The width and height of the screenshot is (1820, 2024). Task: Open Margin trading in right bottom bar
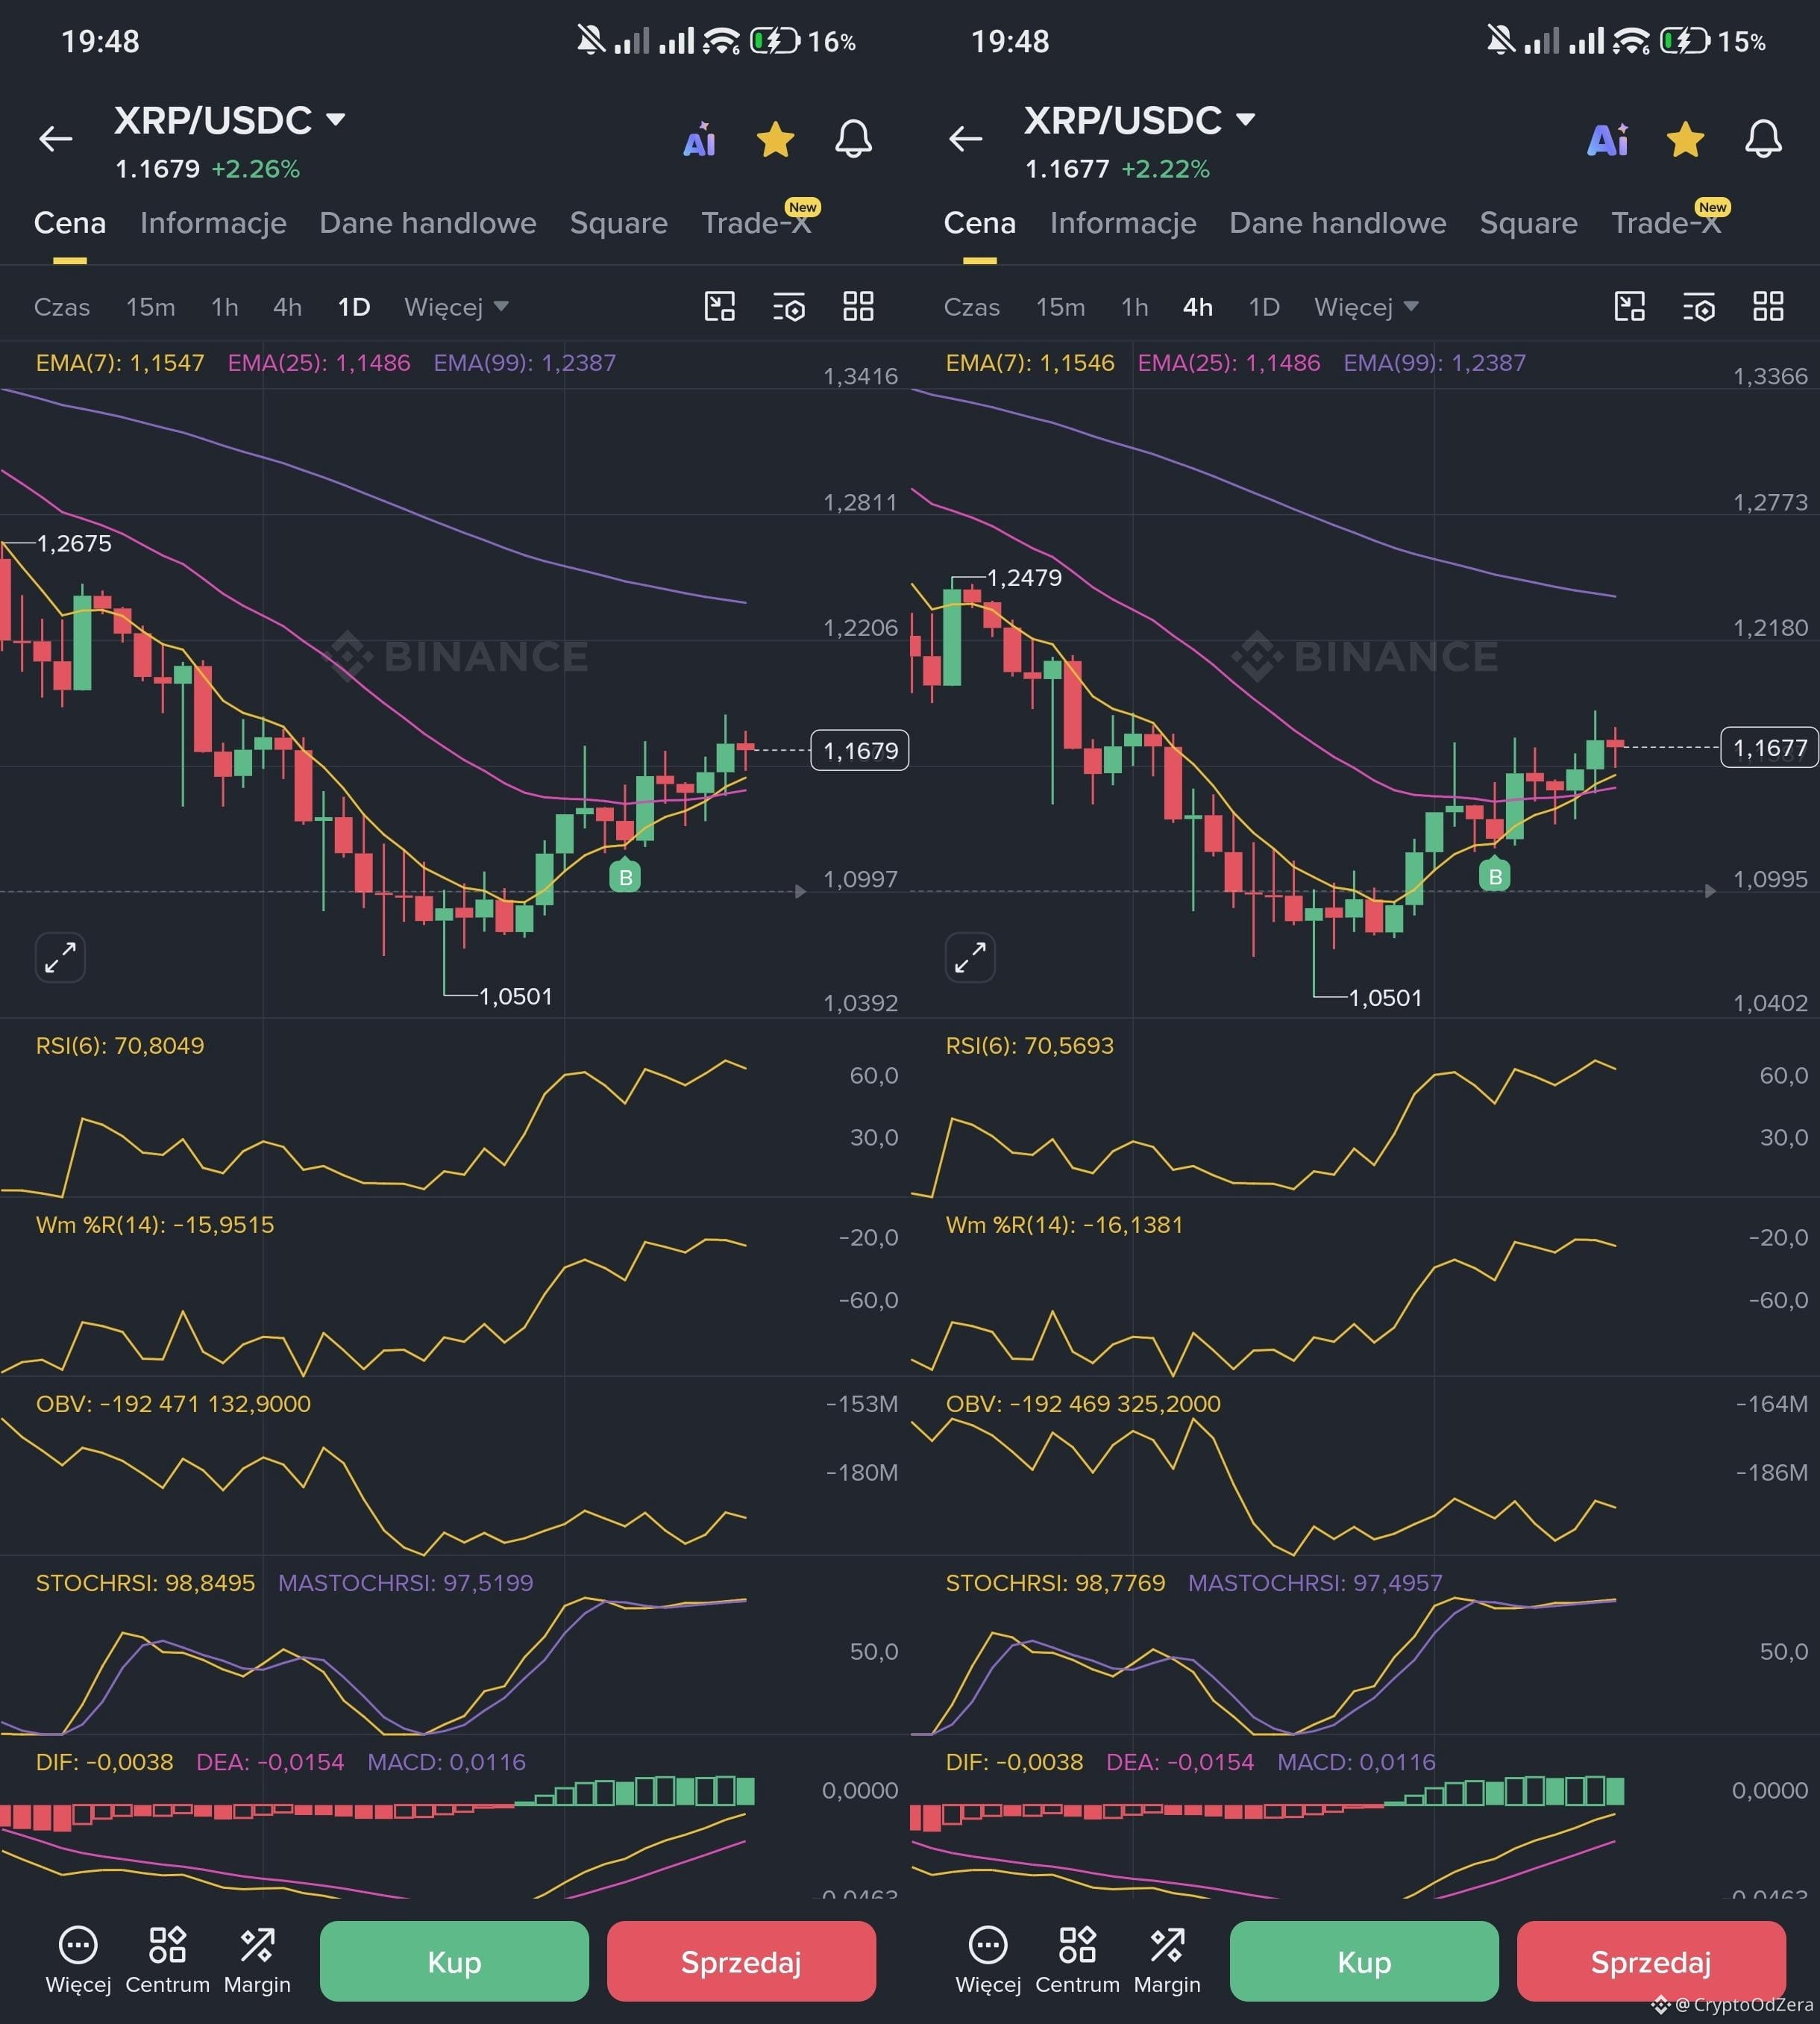tap(1167, 1961)
